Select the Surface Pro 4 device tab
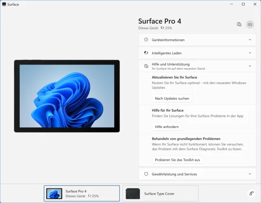The height and width of the screenshot is (203, 261). [x=82, y=193]
